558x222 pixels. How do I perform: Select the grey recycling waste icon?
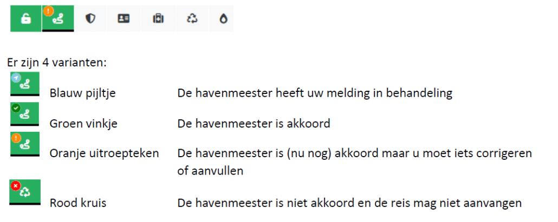pos(191,19)
